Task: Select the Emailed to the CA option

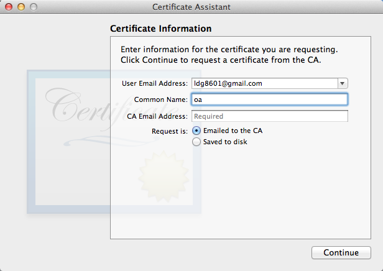Action: click(197, 131)
